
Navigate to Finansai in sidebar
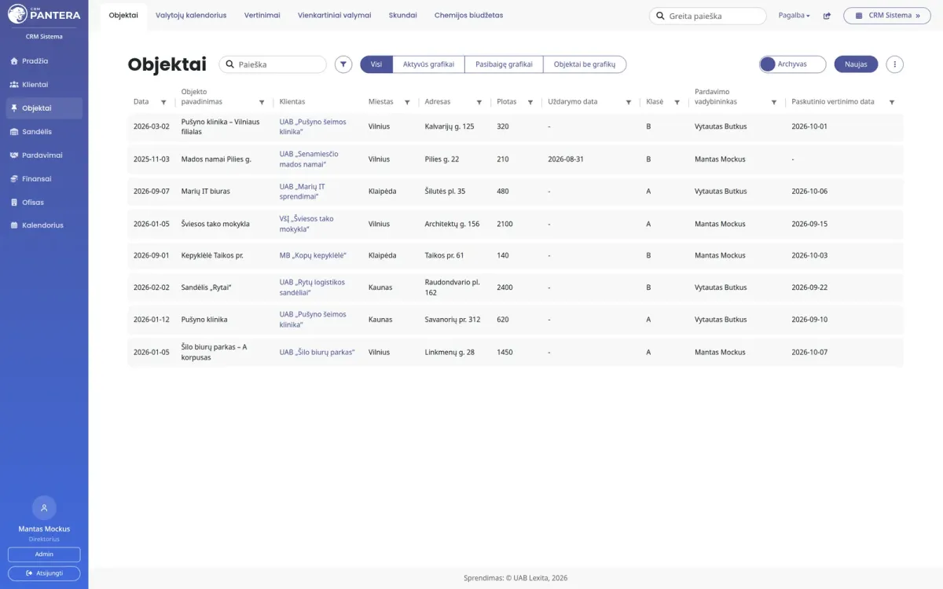(x=44, y=179)
